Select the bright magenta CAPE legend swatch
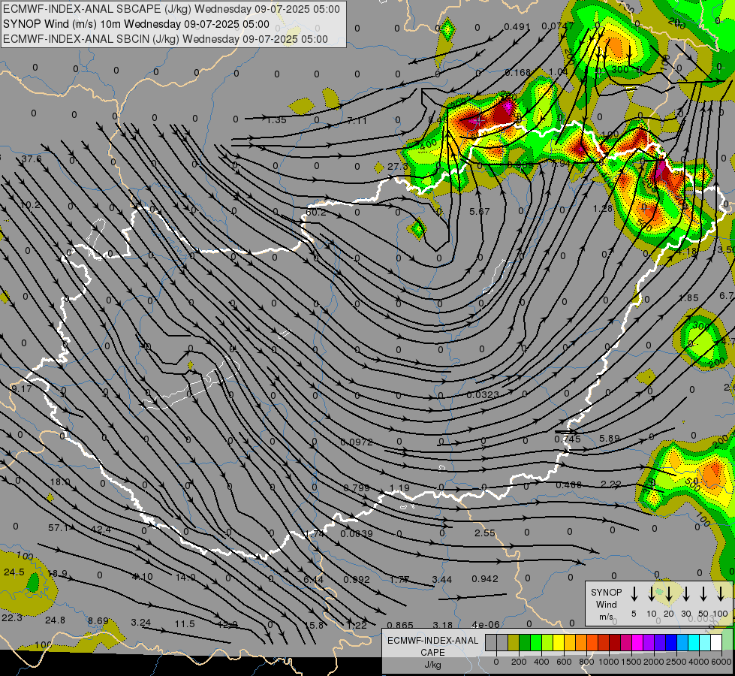 pos(637,642)
